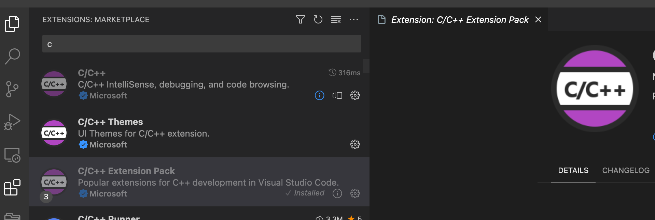This screenshot has width=655, height=220.
Task: Close the C/C++ Extension Pack editor tab
Action: click(x=538, y=19)
